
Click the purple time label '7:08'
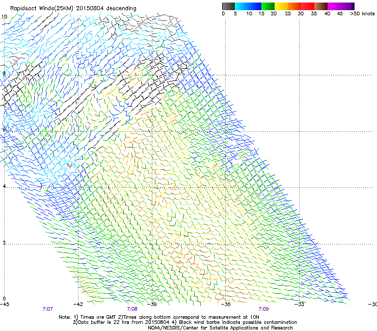click(x=132, y=309)
